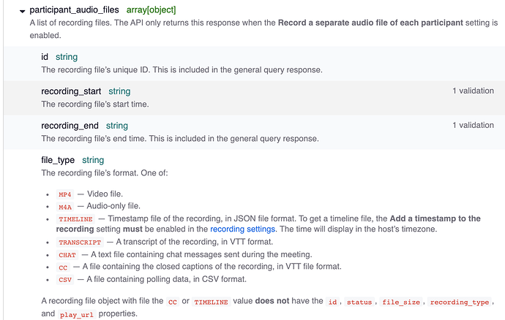The image size is (505, 320).
Task: Click the play_url code tag
Action: [76, 315]
